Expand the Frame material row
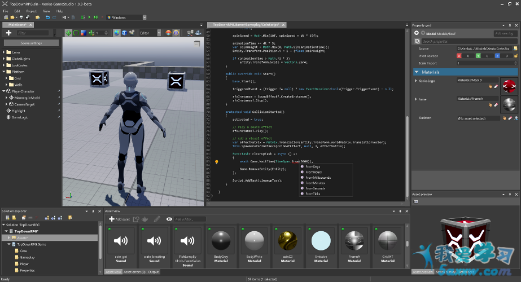The height and width of the screenshot is (282, 521). pyautogui.click(x=415, y=99)
